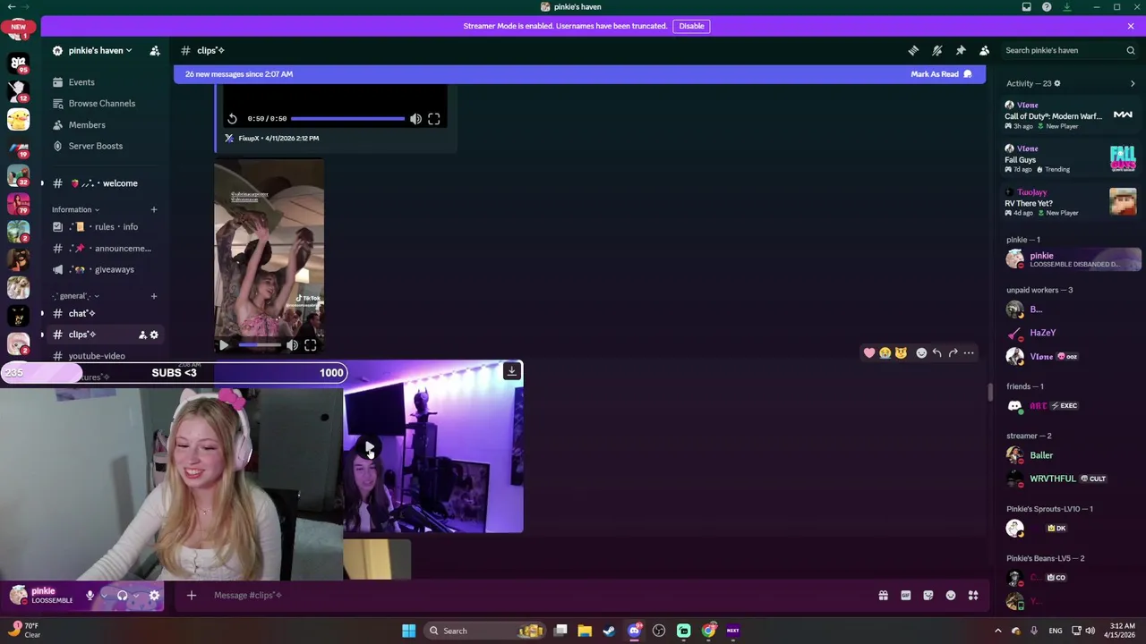Fullscreen the top video
This screenshot has width=1146, height=644.
(434, 119)
